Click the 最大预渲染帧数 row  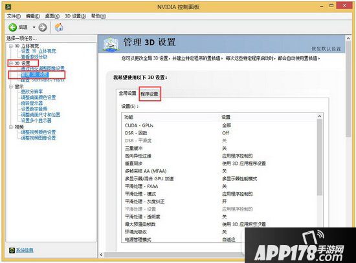219,224
